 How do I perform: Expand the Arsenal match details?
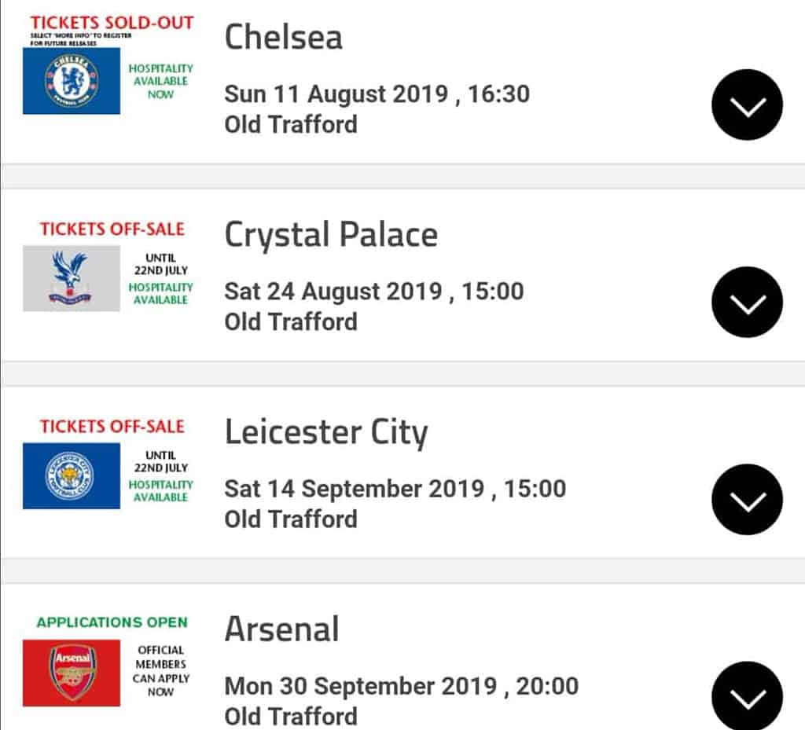click(747, 696)
